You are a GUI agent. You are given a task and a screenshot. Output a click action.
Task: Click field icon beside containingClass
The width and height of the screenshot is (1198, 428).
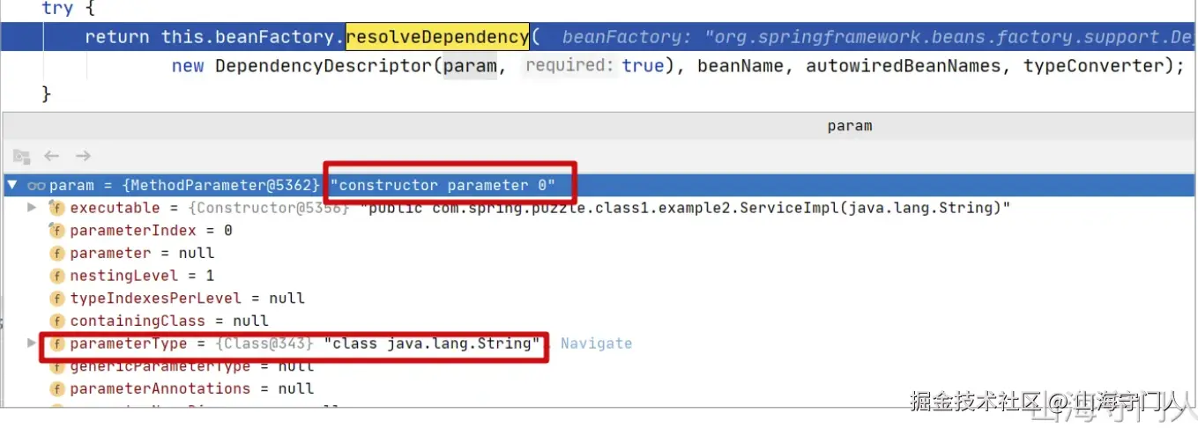tap(56, 321)
